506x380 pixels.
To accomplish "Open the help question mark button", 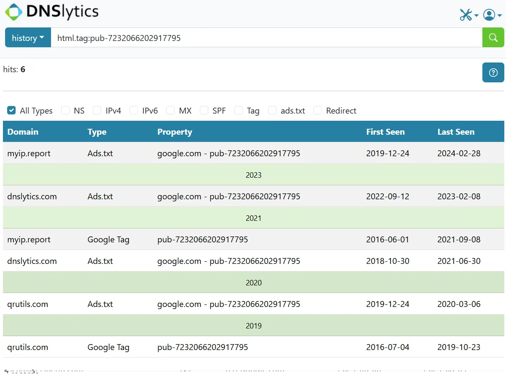I will 493,72.
